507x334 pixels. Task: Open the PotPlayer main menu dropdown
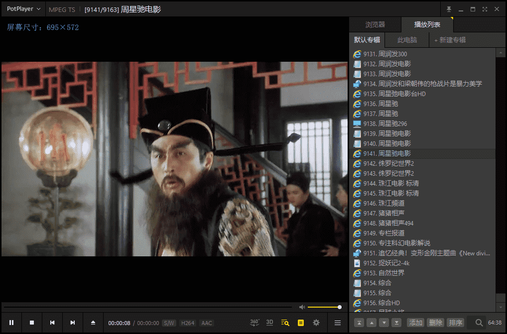[x=23, y=9]
